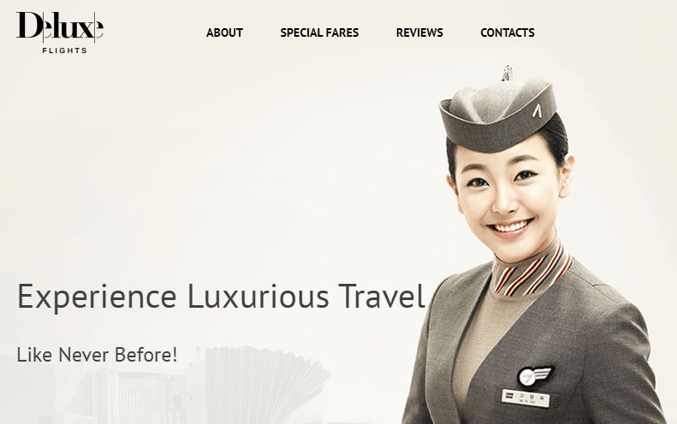Viewport: 677px width, 424px height.
Task: Click the ornament atop the hat
Action: pyautogui.click(x=508, y=74)
